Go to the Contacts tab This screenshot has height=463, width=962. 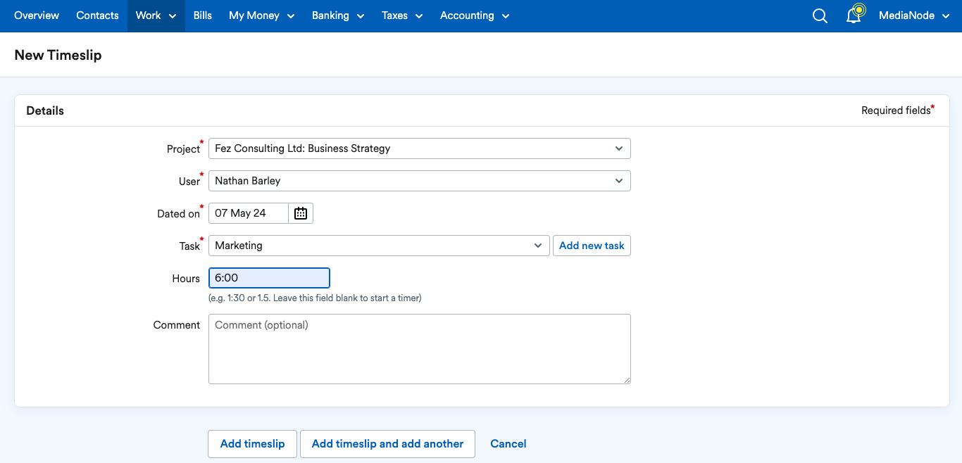[97, 15]
